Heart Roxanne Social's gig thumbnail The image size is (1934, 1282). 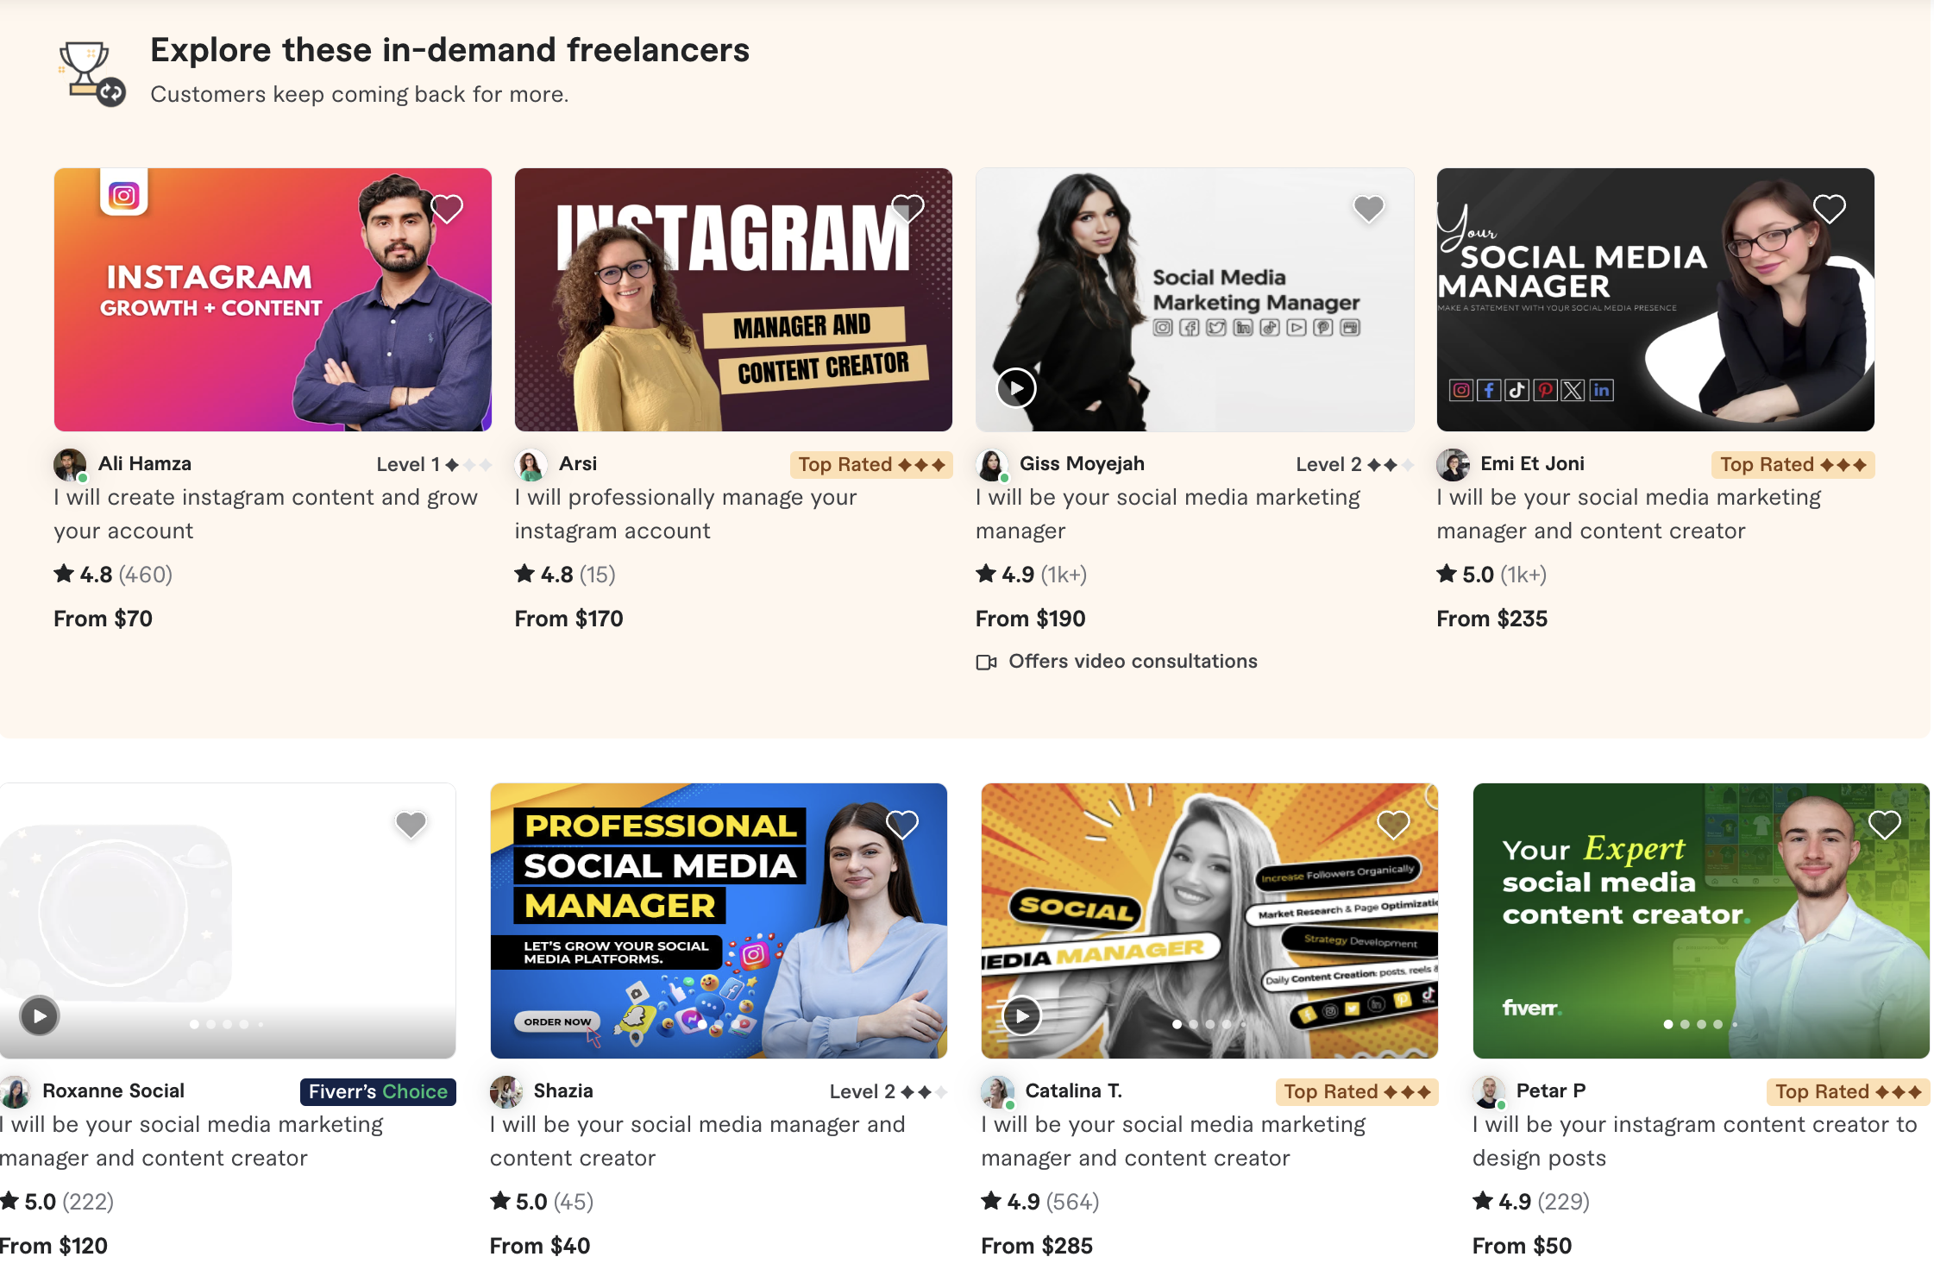(411, 825)
